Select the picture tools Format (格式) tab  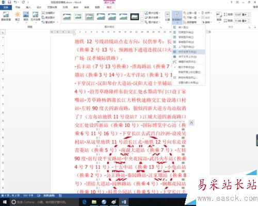[x=109, y=7]
